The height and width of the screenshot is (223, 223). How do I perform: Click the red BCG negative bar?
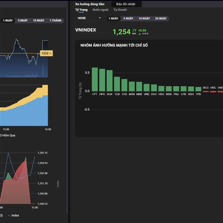point(206,92)
